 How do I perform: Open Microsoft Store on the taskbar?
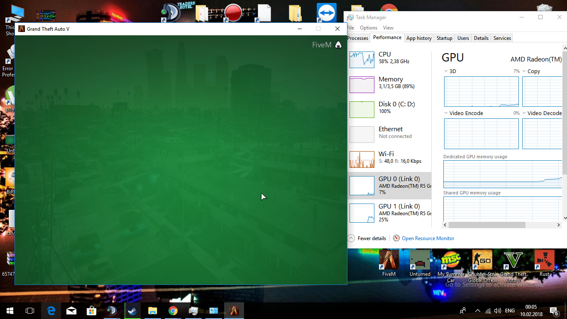pyautogui.click(x=92, y=311)
